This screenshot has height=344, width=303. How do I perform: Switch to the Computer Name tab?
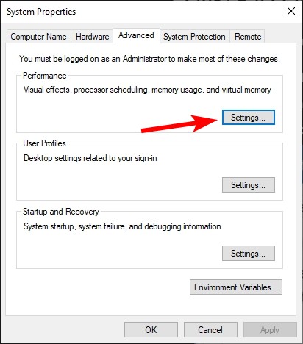[38, 37]
